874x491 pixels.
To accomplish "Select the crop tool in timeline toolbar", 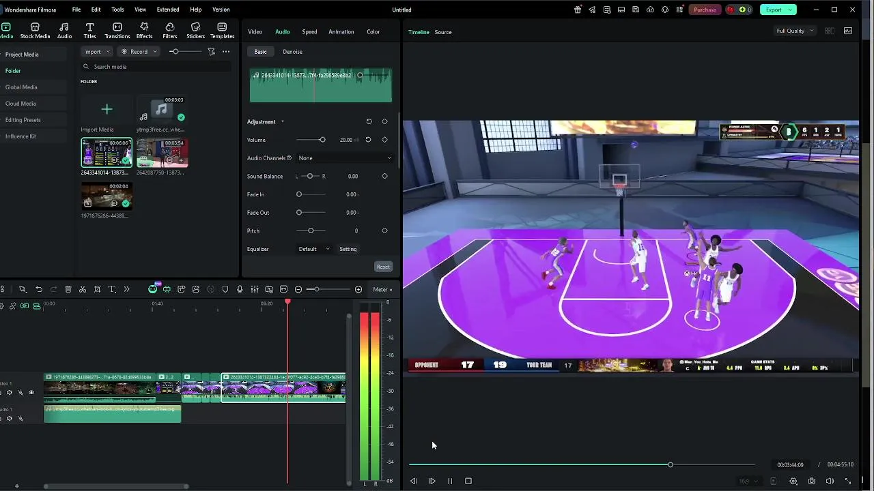I will (98, 289).
